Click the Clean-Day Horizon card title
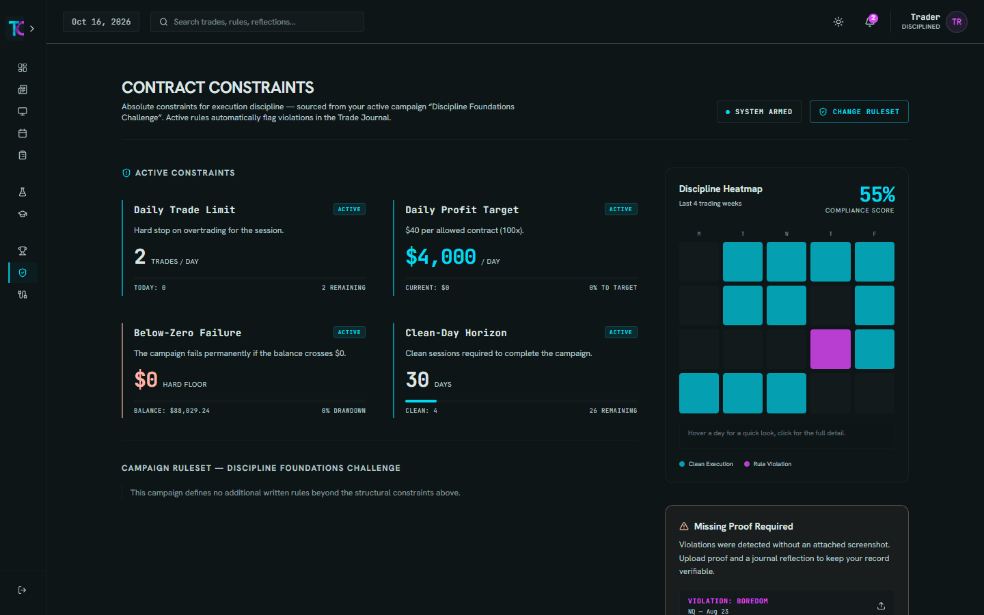984x615 pixels. click(456, 333)
